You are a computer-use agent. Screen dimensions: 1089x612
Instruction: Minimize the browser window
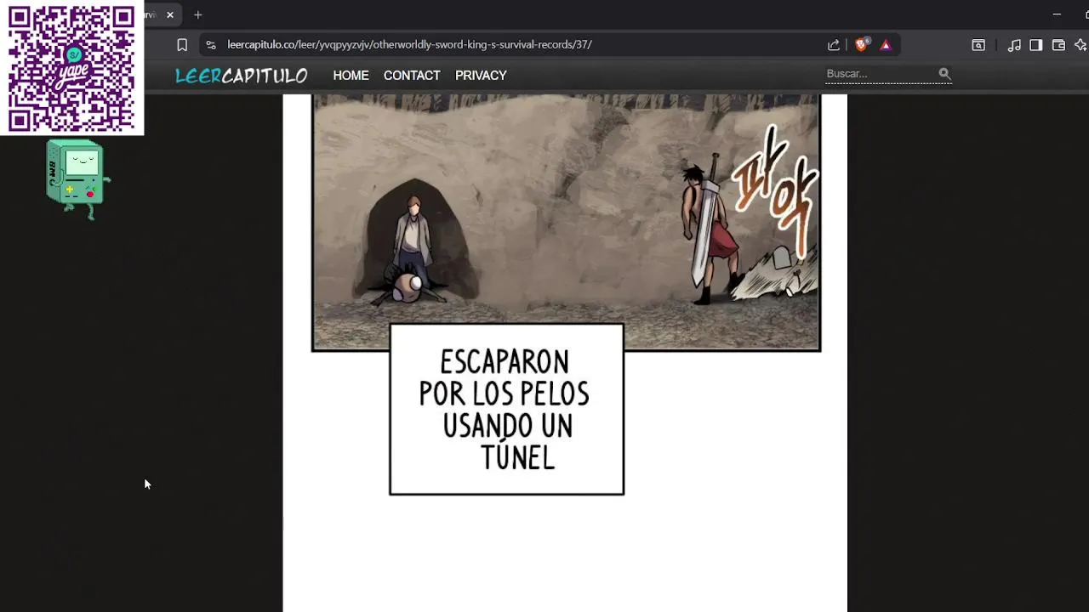click(1057, 14)
